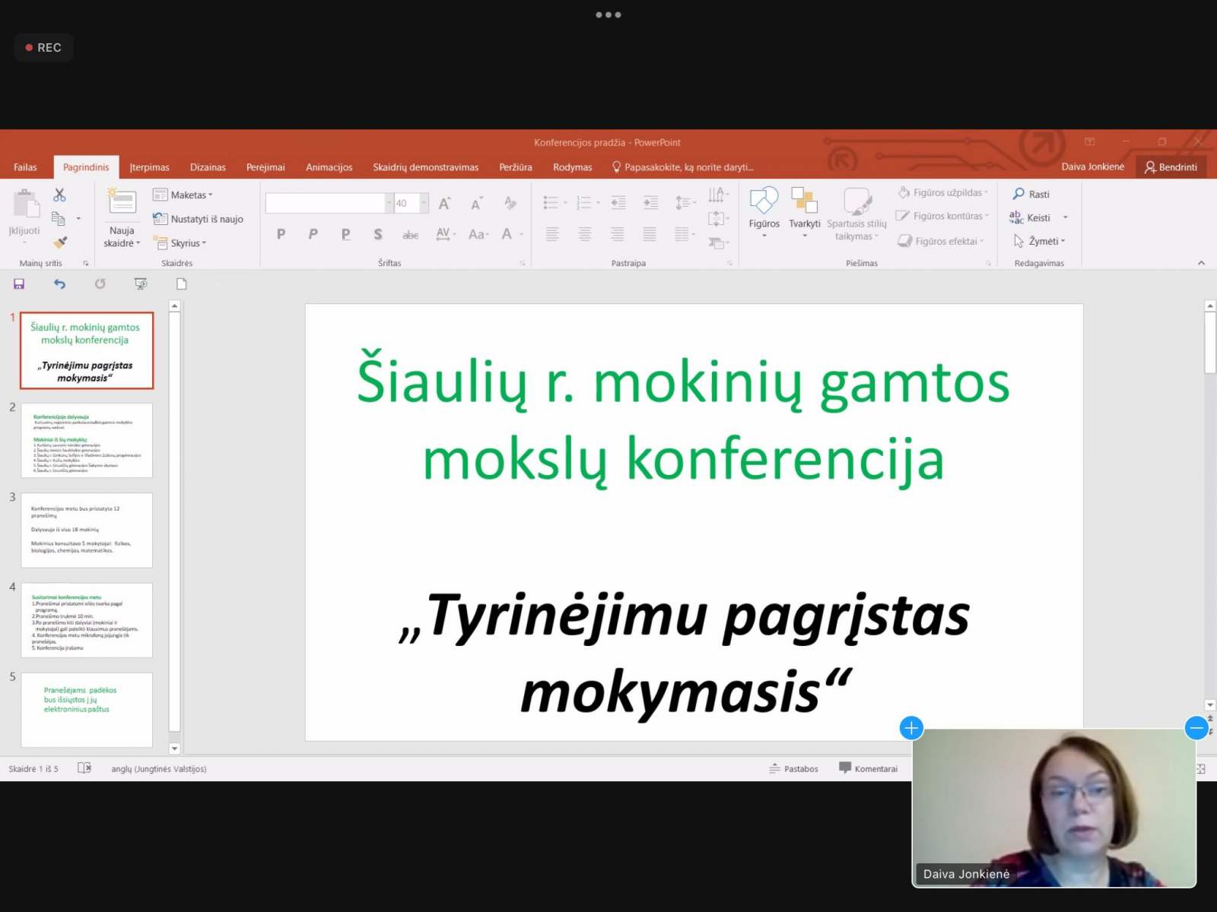This screenshot has height=912, width=1217.
Task: Open the Maketas layout dropdown
Action: point(183,195)
